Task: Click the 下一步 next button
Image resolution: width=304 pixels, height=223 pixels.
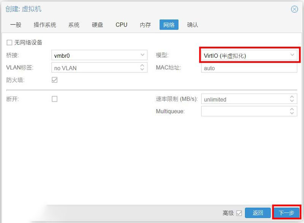Action: 287,213
